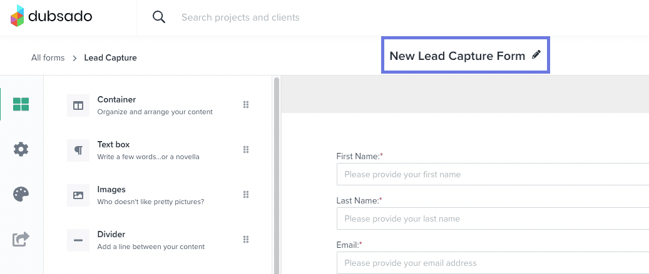The image size is (649, 274).
Task: Click the Last Name input field
Action: point(493,219)
